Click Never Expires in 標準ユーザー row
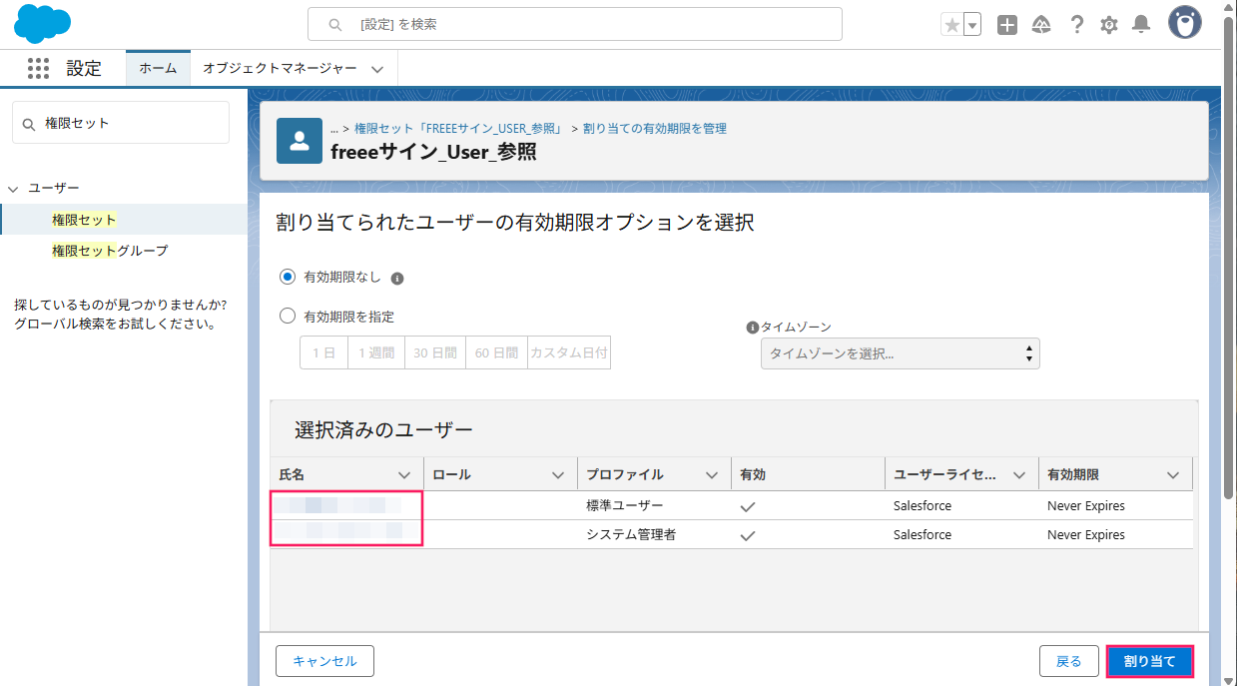Image resolution: width=1237 pixels, height=686 pixels. pyautogui.click(x=1086, y=506)
